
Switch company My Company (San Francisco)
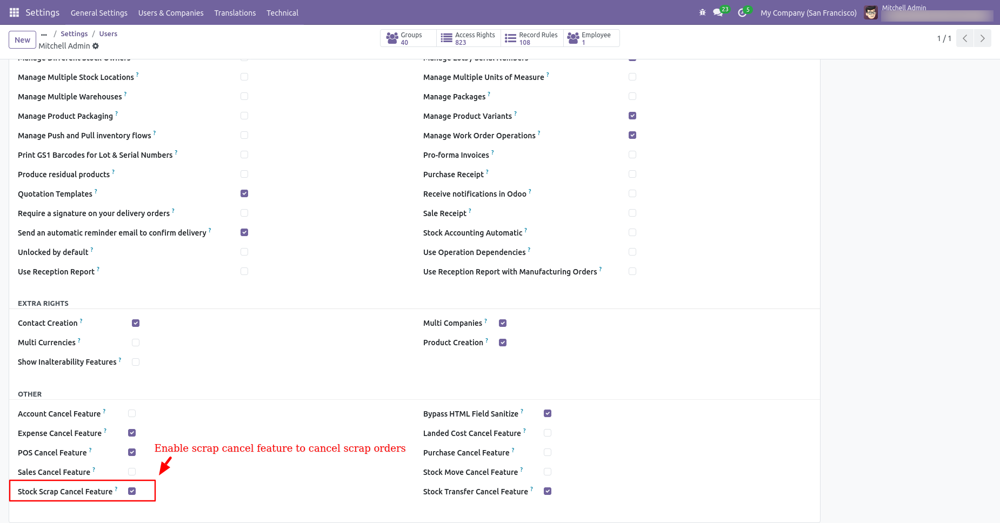tap(808, 13)
